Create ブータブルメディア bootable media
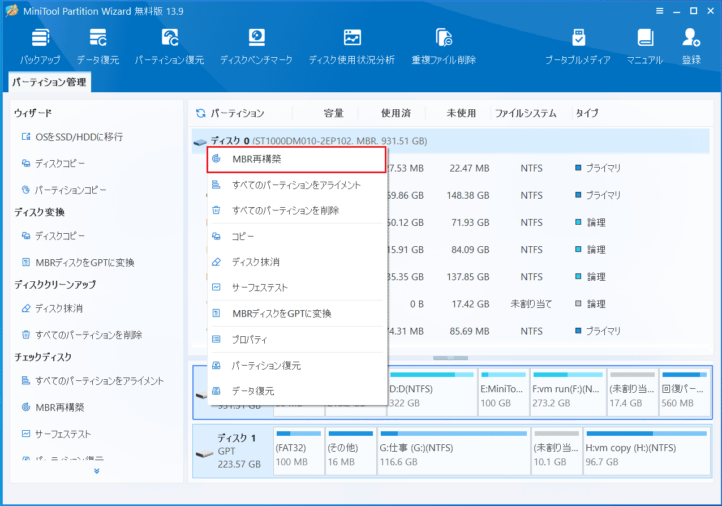Screen dimensions: 722x506 point(578,46)
